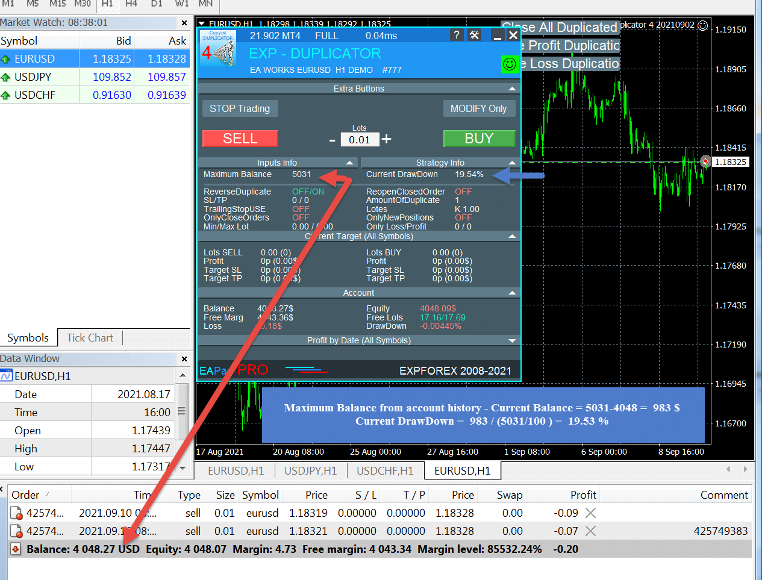The height and width of the screenshot is (580, 762).
Task: Open the panel settings tools icon
Action: (x=475, y=35)
